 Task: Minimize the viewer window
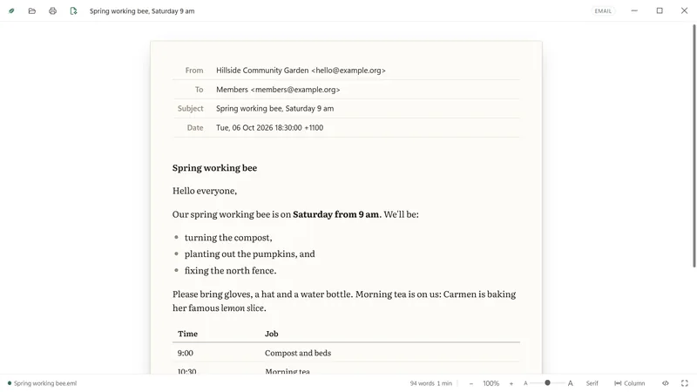coord(634,10)
